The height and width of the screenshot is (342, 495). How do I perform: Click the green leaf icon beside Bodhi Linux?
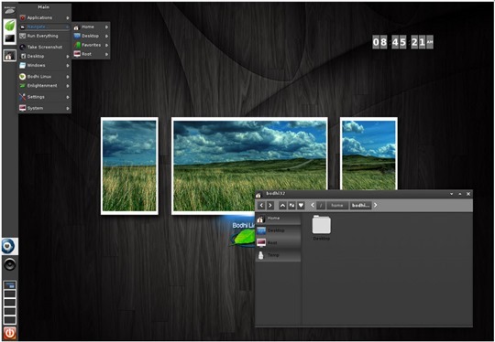coord(22,77)
